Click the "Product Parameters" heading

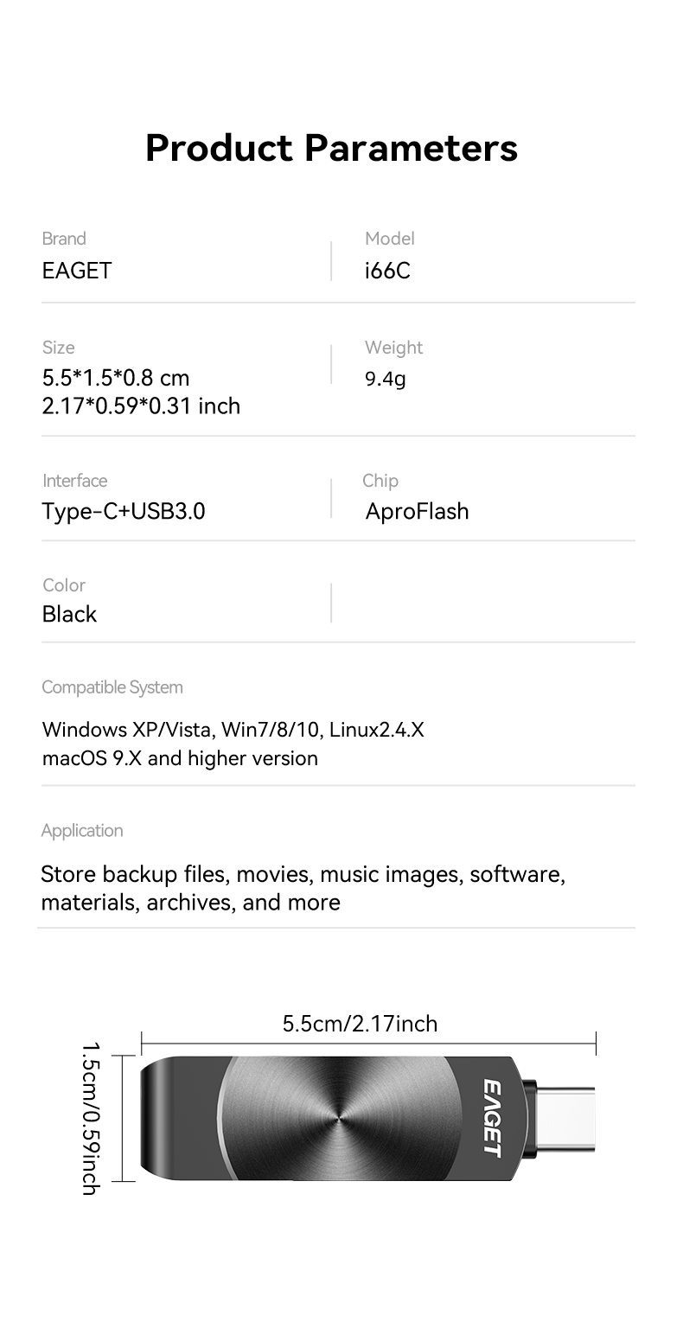[331, 148]
